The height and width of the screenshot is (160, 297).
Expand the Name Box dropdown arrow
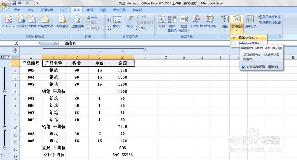point(37,43)
